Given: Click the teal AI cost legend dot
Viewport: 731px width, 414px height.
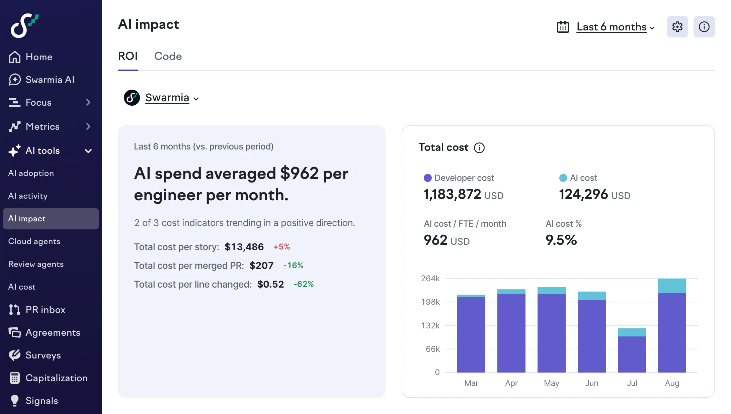Looking at the screenshot, I should pos(563,178).
